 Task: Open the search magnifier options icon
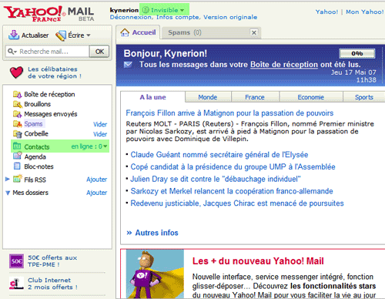(x=12, y=52)
